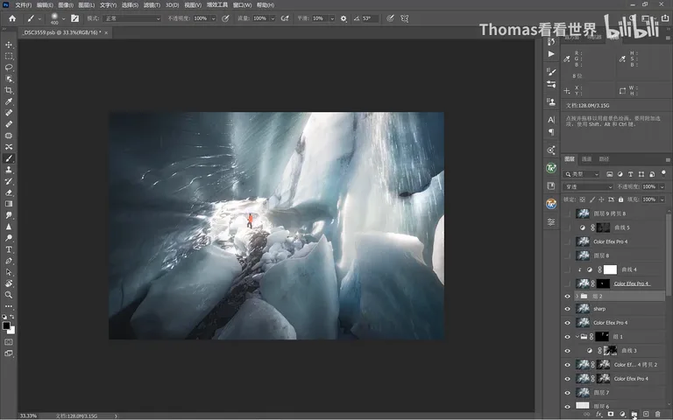Hide the sharp layer
This screenshot has width=673, height=420.
click(x=568, y=309)
